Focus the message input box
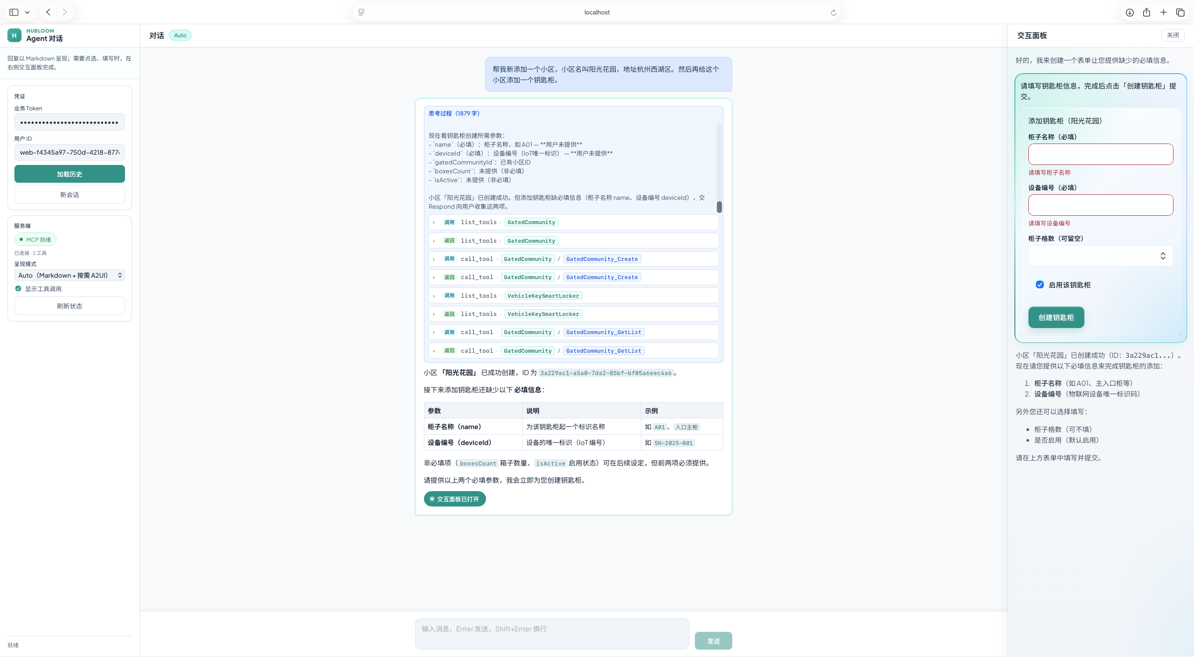 (x=552, y=634)
